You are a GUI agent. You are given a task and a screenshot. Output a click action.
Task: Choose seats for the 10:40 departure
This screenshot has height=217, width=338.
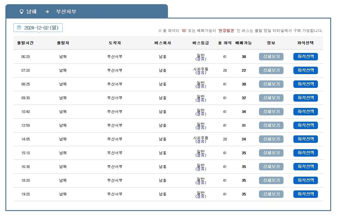(x=305, y=111)
